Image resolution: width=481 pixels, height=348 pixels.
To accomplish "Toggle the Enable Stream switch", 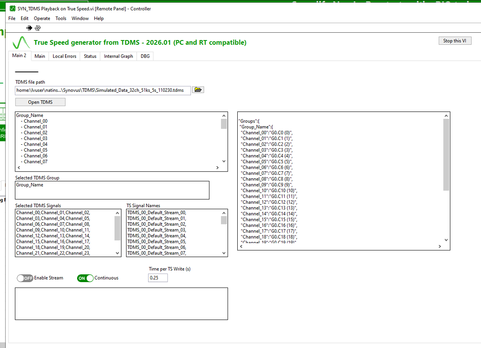I will pyautogui.click(x=25, y=278).
